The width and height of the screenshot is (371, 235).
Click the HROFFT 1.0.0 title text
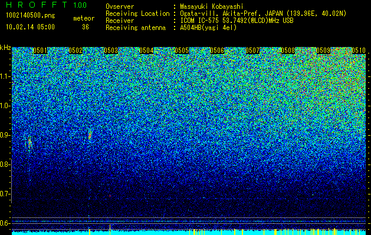click(46, 5)
